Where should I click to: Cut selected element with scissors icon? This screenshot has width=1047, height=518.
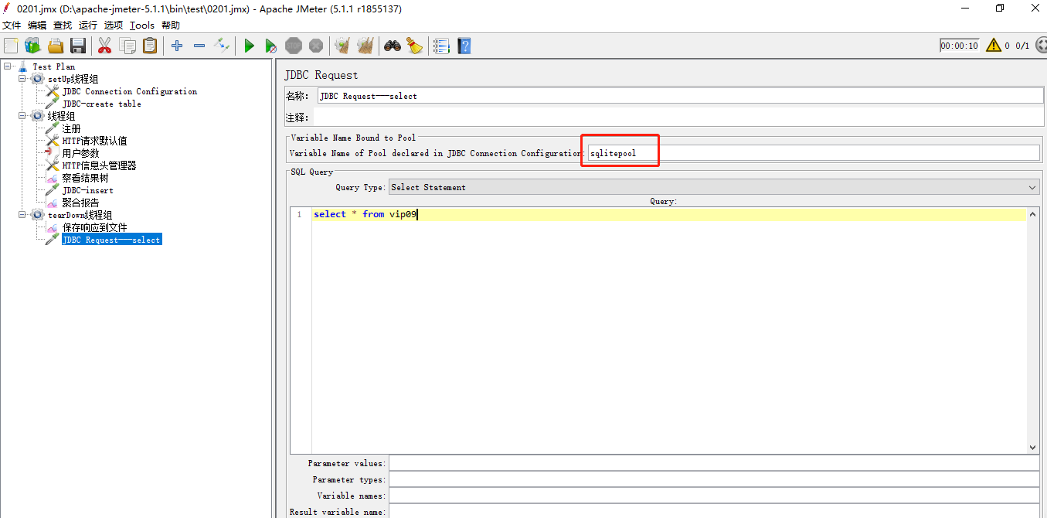(104, 46)
